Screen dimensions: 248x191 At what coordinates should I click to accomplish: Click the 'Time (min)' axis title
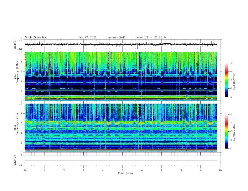[125, 173]
